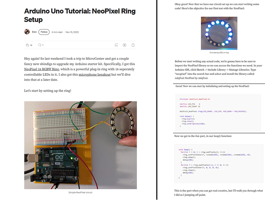Click the setup code block with Adafruit_NeoPixel include
The image size is (265, 200).
[218, 112]
